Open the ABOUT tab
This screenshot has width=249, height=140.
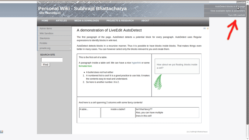pos(145,21)
